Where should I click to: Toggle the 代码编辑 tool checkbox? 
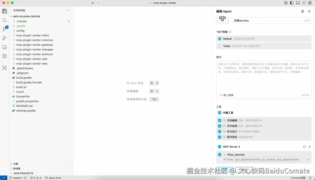[220, 120]
